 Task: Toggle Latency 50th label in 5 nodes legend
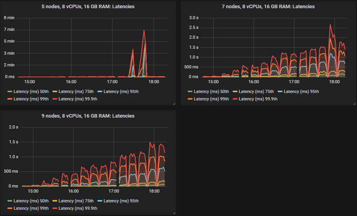pos(28,91)
